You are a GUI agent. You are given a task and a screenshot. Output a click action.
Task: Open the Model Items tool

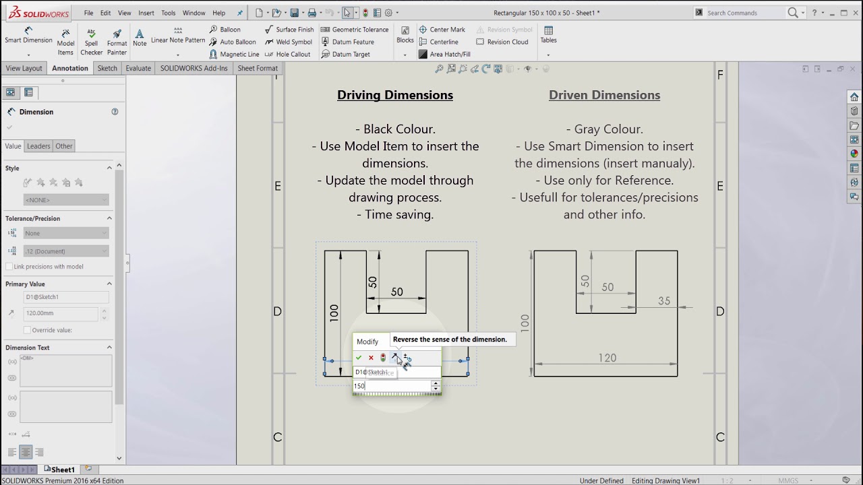tap(65, 42)
